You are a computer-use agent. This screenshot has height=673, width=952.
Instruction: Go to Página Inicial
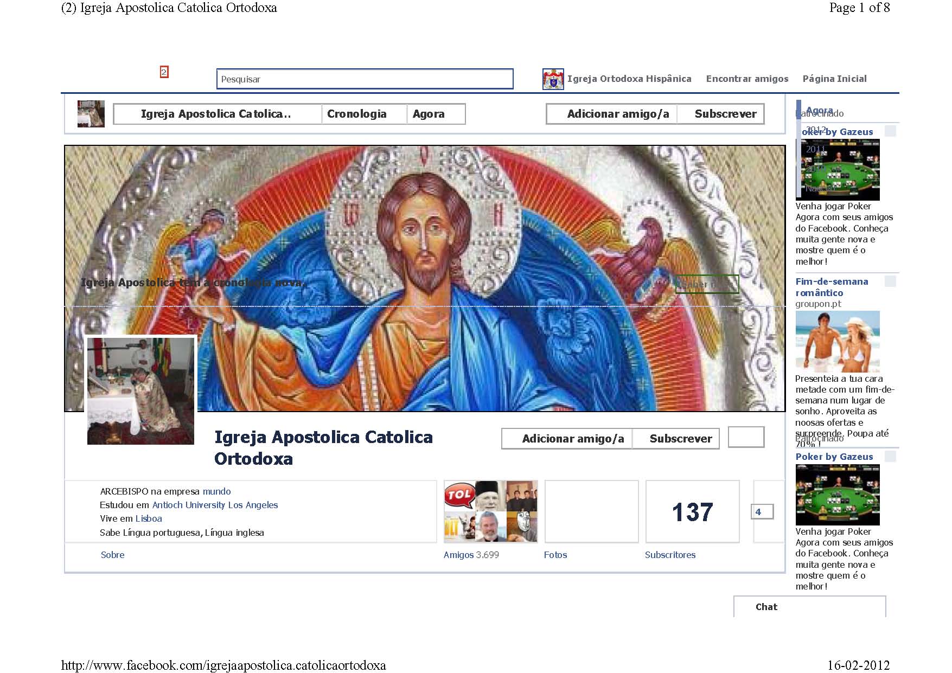pos(834,79)
